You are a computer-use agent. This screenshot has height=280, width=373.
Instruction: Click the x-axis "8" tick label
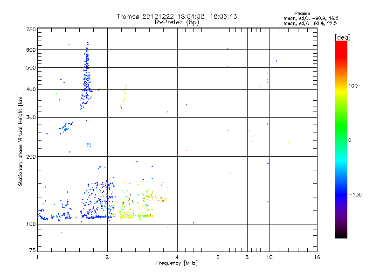247,257
